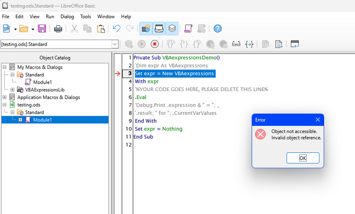
Task: Open the File menu
Action: coord(6,16)
